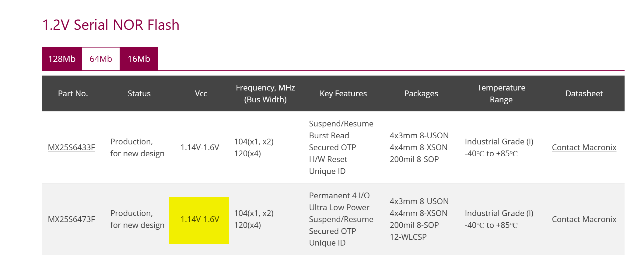This screenshot has height=262, width=641.
Task: Click the Permanent 4 I/O feature text
Action: point(339,196)
